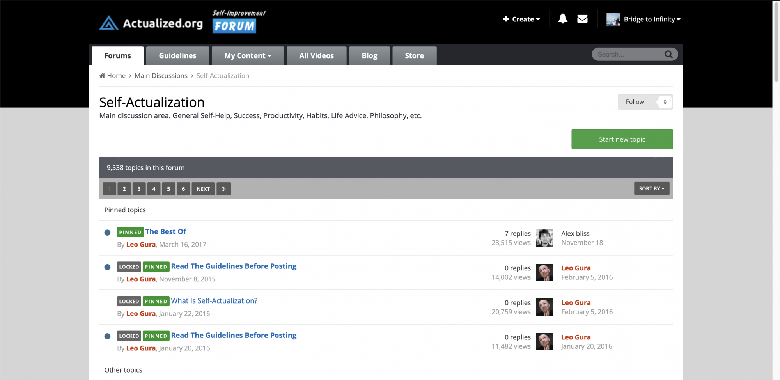Click the search magnifier icon

click(668, 54)
